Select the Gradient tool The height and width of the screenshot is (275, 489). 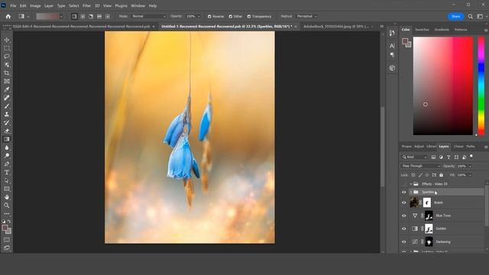click(7, 139)
